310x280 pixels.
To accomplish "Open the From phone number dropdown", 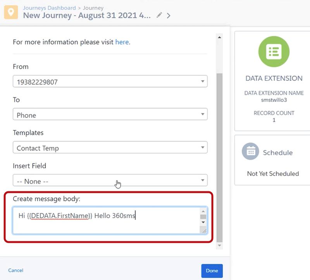I will [110, 82].
